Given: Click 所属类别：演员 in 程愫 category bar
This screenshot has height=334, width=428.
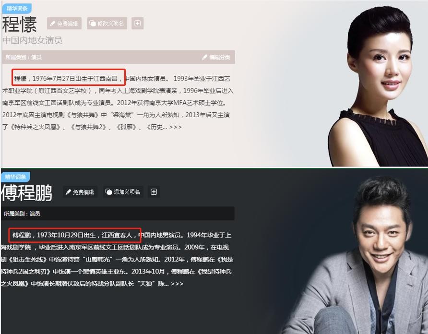Looking at the screenshot, I should click(24, 57).
